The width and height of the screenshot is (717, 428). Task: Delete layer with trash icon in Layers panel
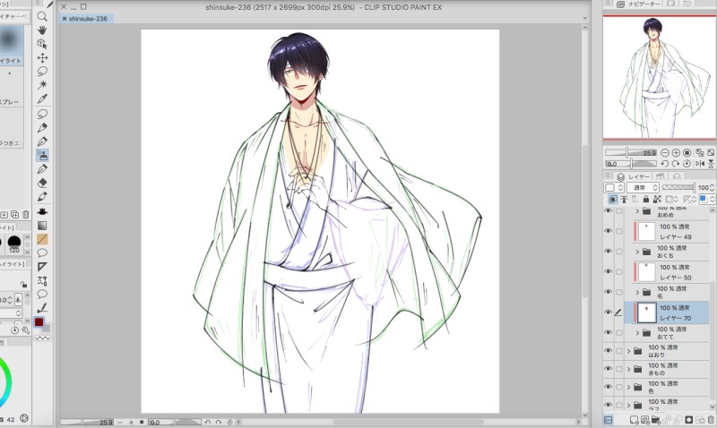pyautogui.click(x=711, y=420)
